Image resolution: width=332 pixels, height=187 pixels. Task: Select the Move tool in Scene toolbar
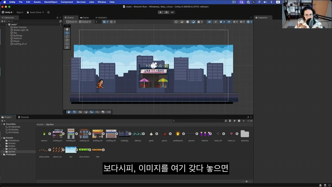67,33
